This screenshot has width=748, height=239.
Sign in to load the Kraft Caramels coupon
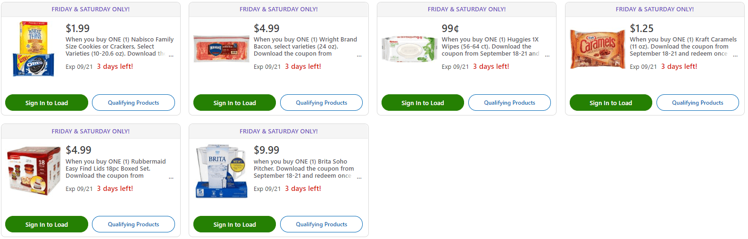click(611, 103)
